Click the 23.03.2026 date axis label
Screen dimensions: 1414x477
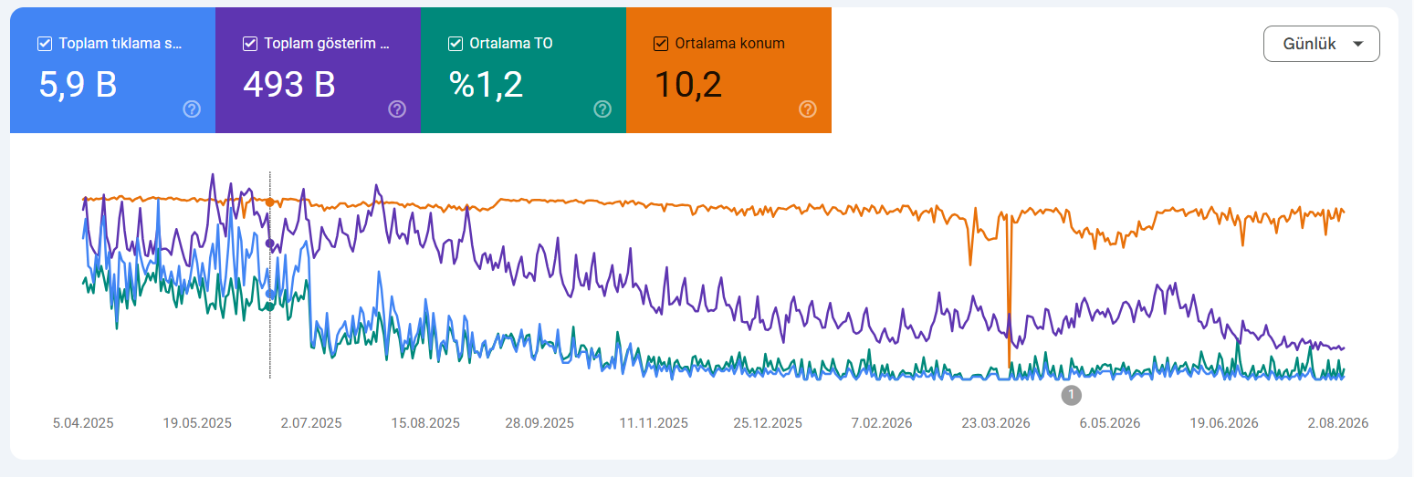pos(996,423)
